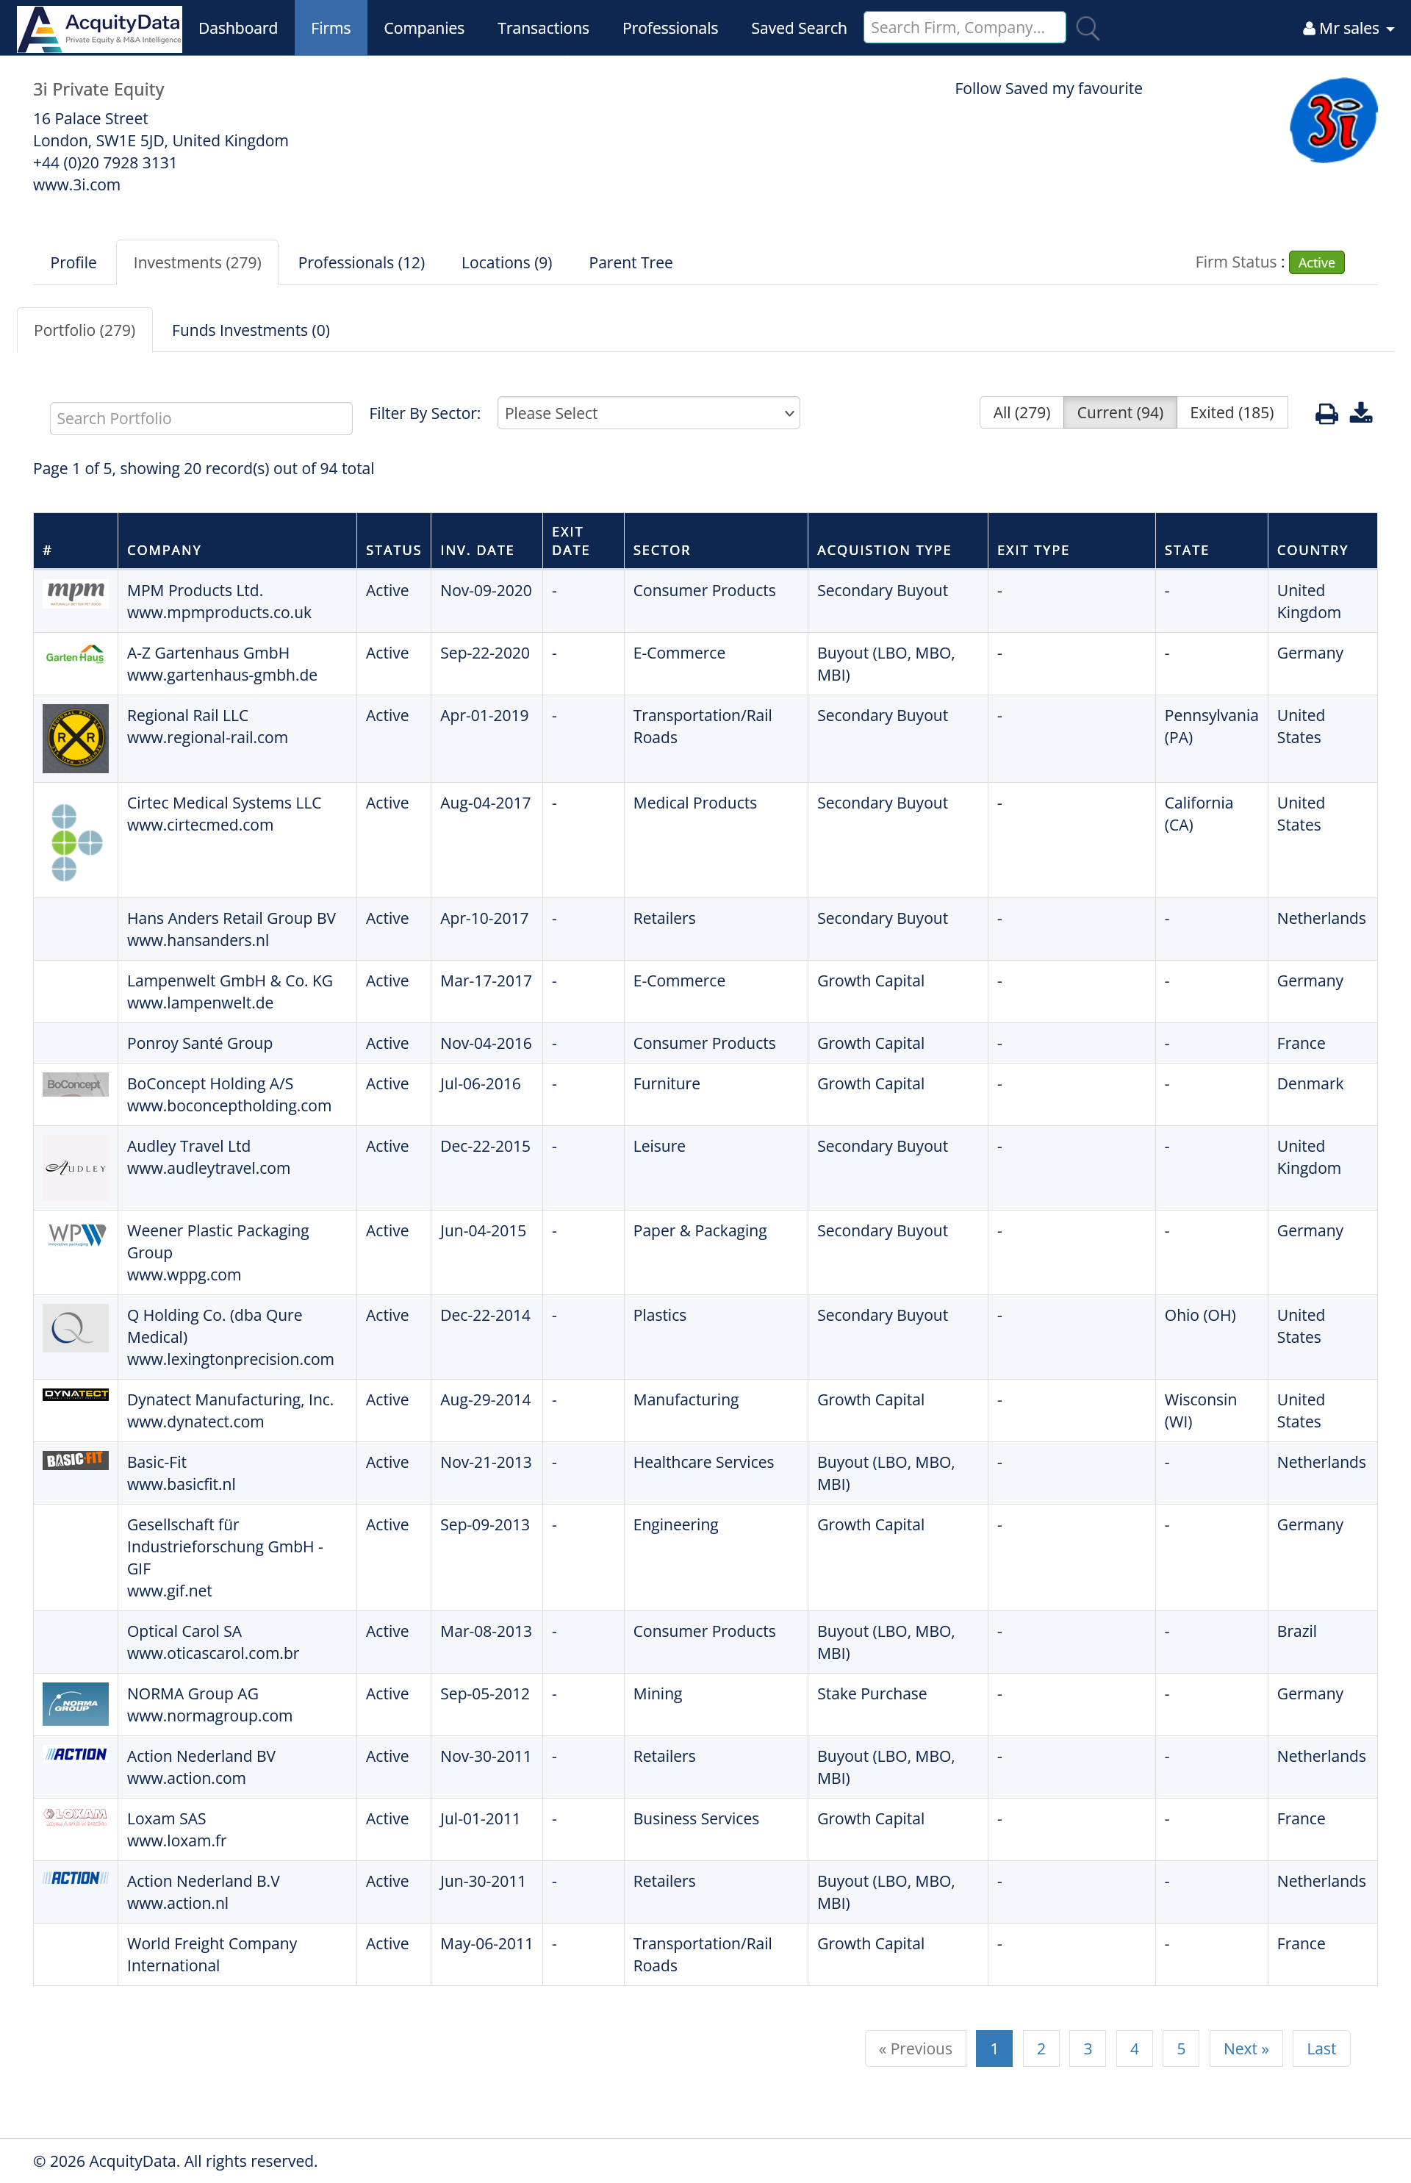Click the Loxam SAS company logo
The height and width of the screenshot is (2183, 1411).
(x=74, y=1819)
